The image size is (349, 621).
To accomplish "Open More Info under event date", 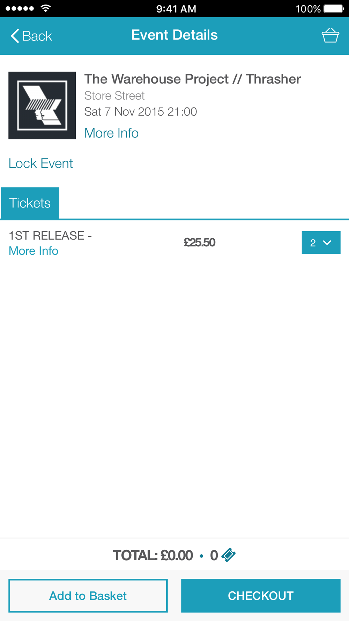I will coord(111,133).
